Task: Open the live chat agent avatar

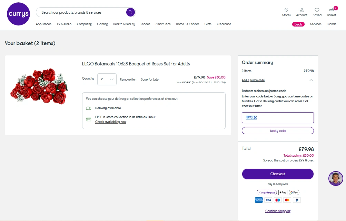Action: pos(336,178)
